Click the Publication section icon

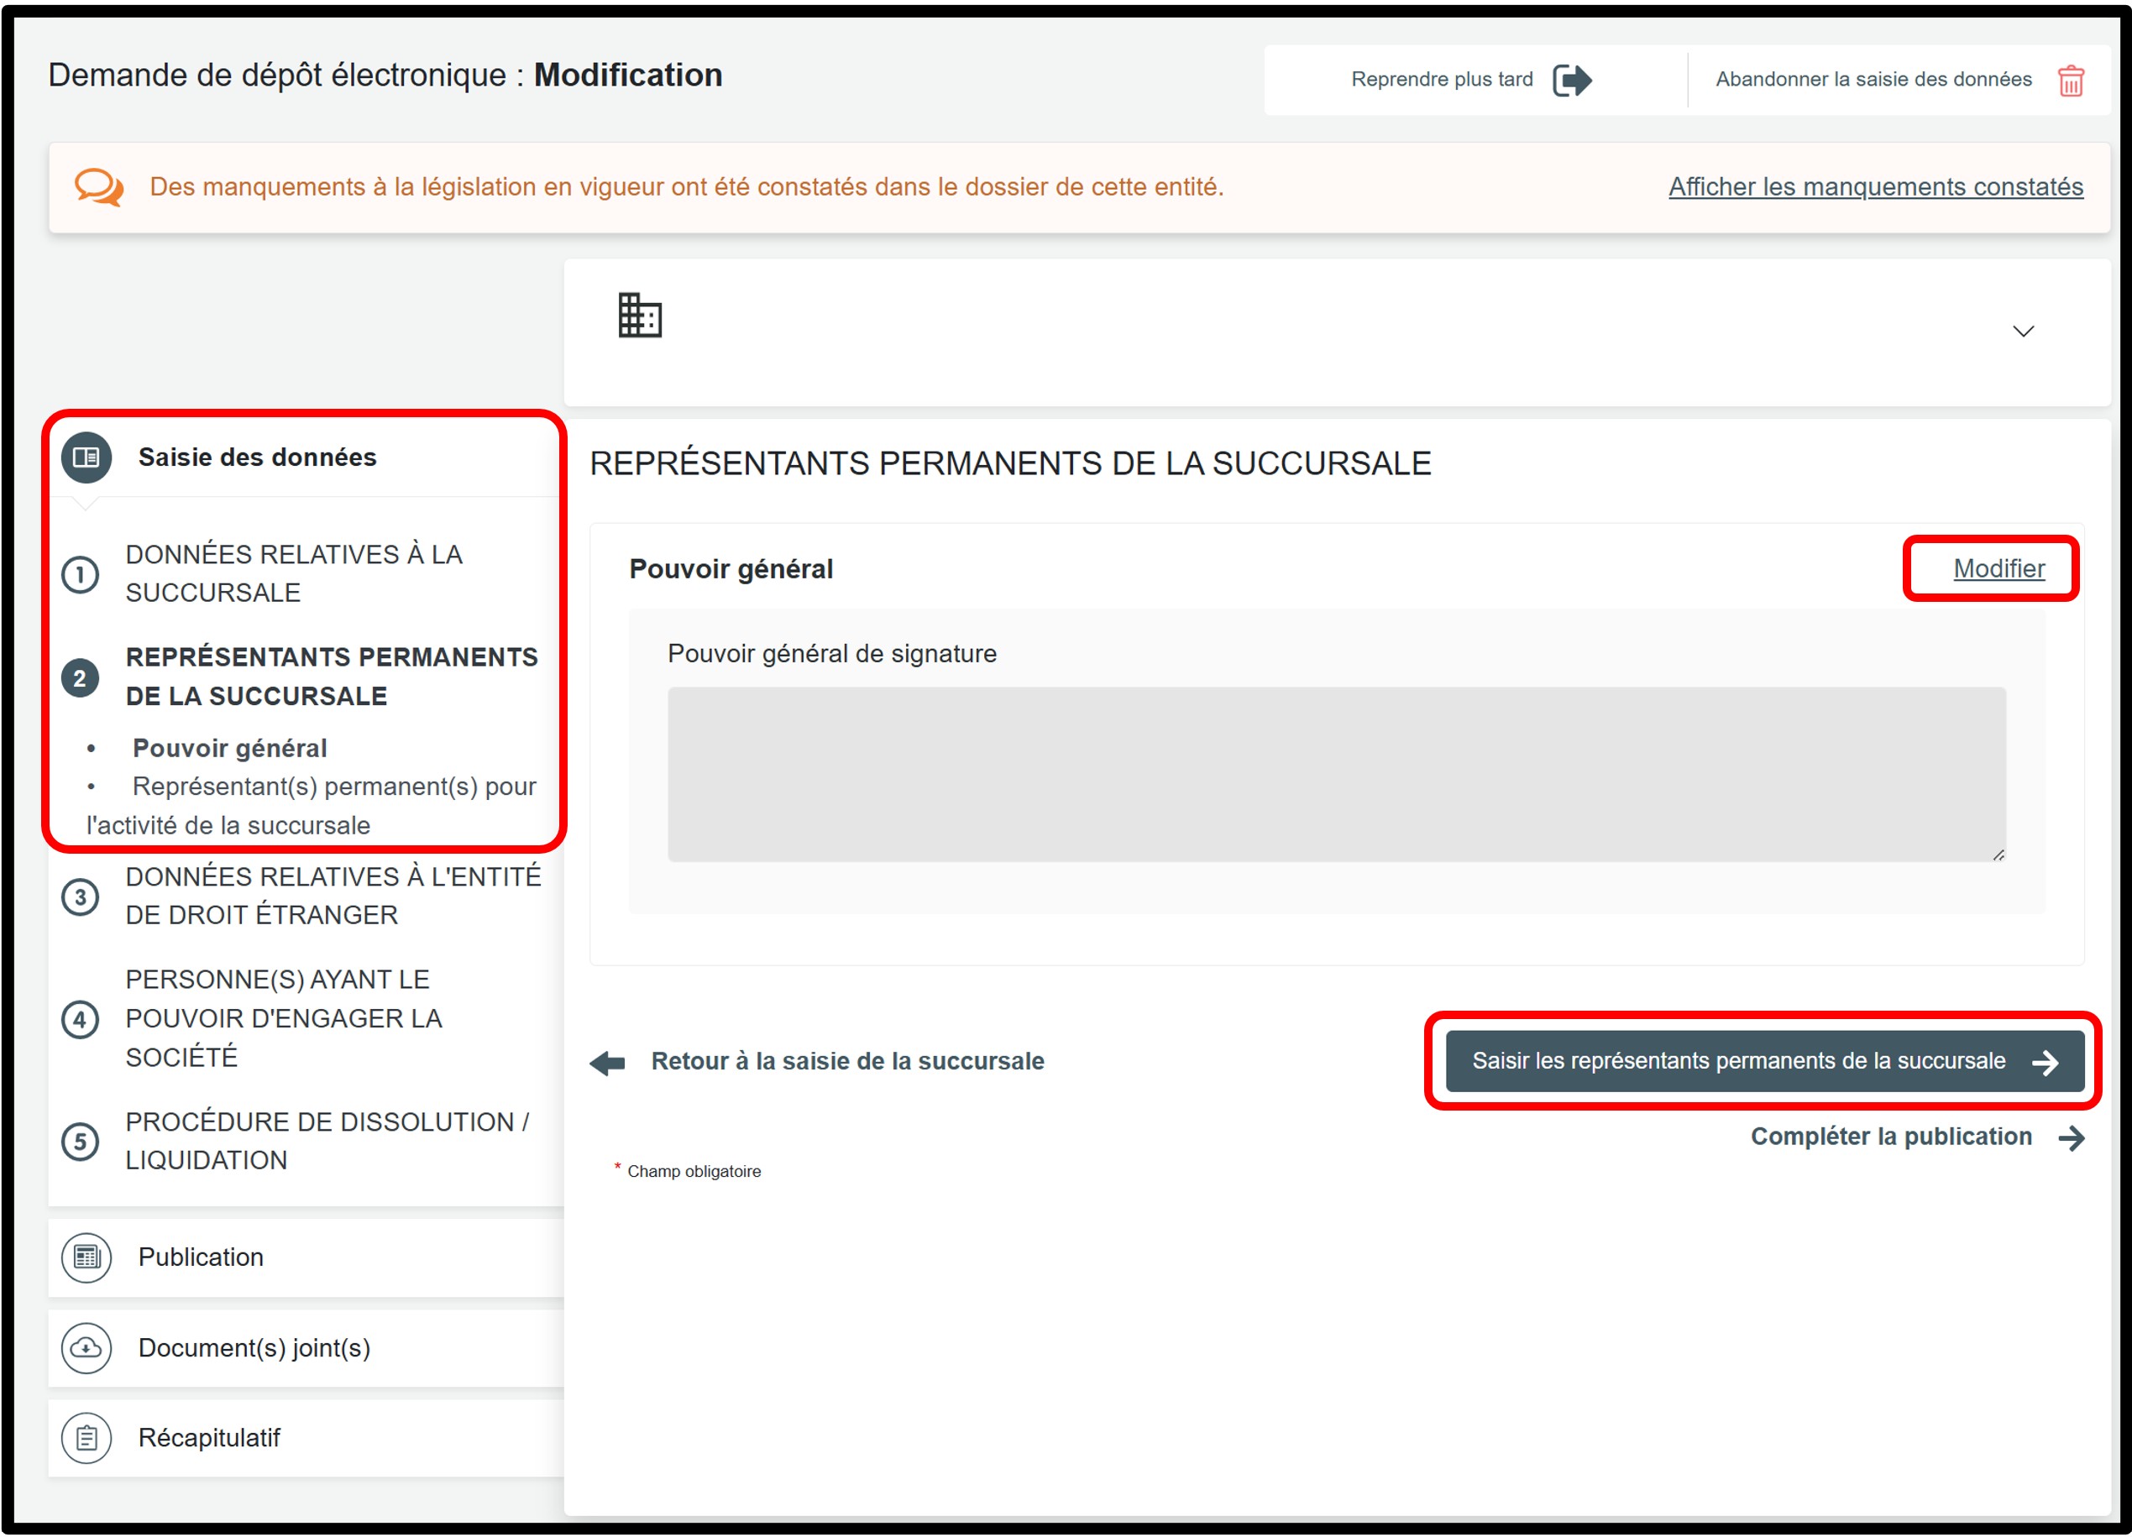86,1257
